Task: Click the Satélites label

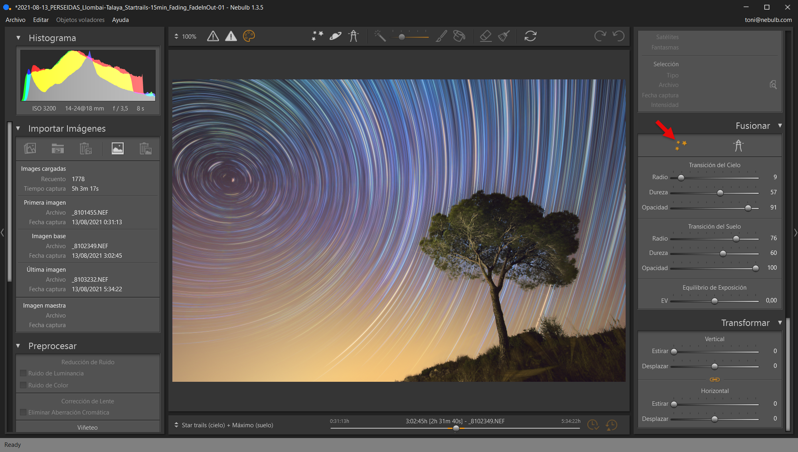Action: tap(667, 37)
